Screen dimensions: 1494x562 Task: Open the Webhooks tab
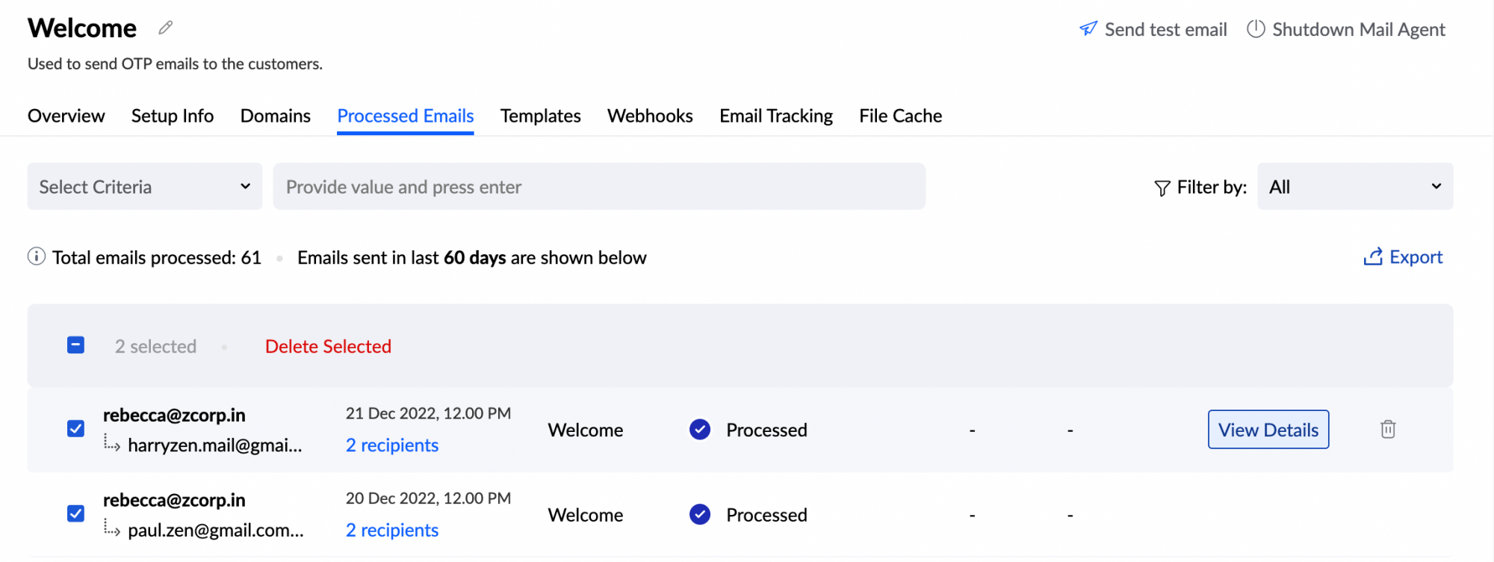pyautogui.click(x=650, y=116)
